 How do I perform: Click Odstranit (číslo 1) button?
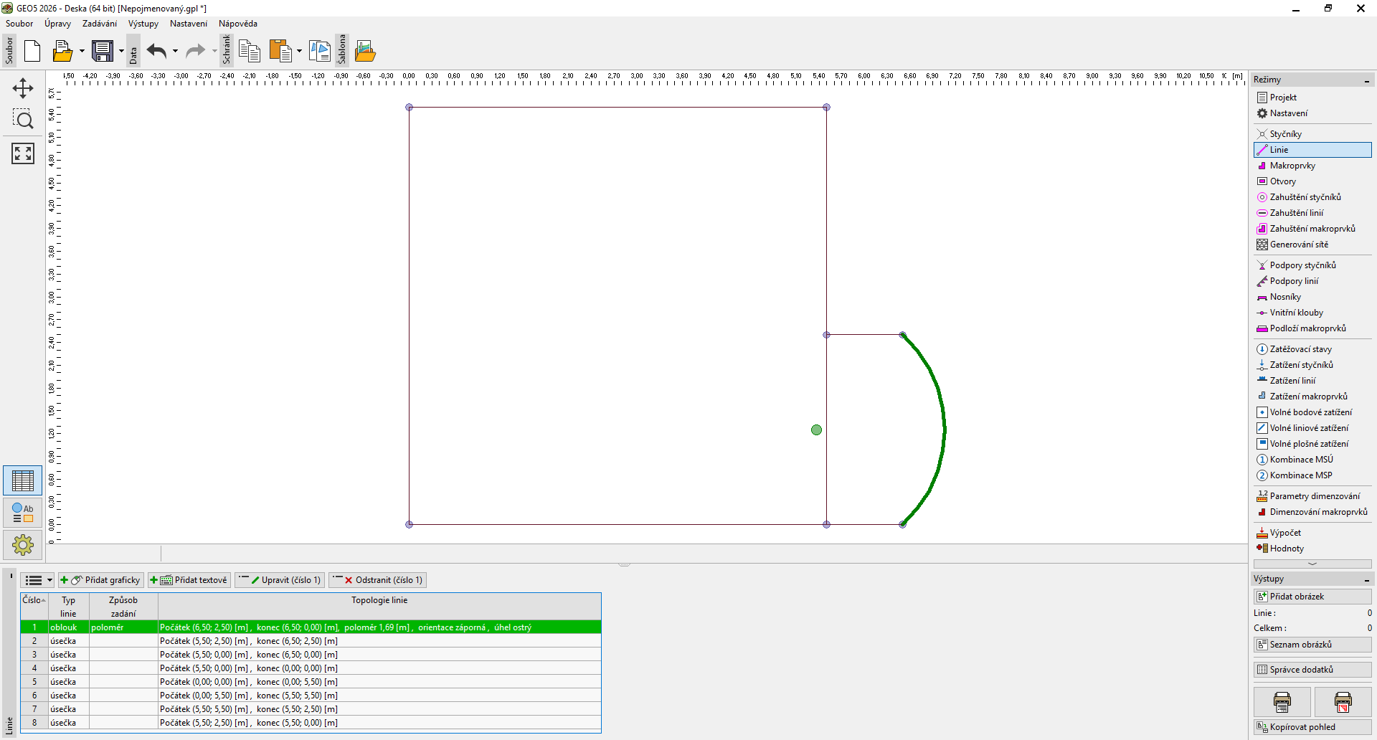378,580
